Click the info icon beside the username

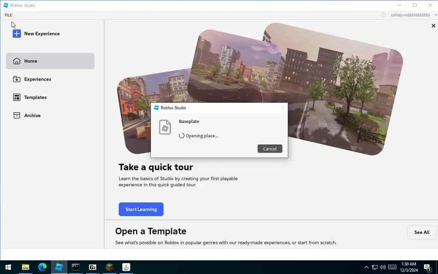[x=383, y=15]
